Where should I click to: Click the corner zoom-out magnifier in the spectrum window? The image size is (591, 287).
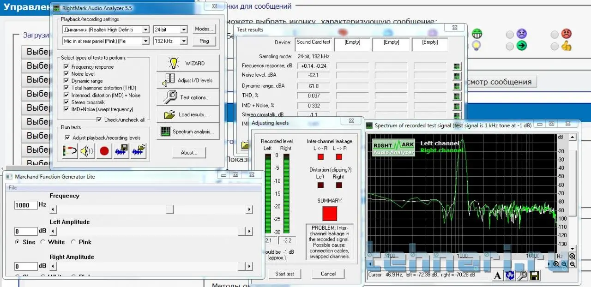click(x=573, y=264)
